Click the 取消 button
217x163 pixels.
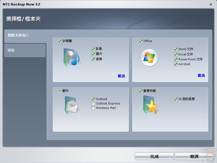(194, 156)
